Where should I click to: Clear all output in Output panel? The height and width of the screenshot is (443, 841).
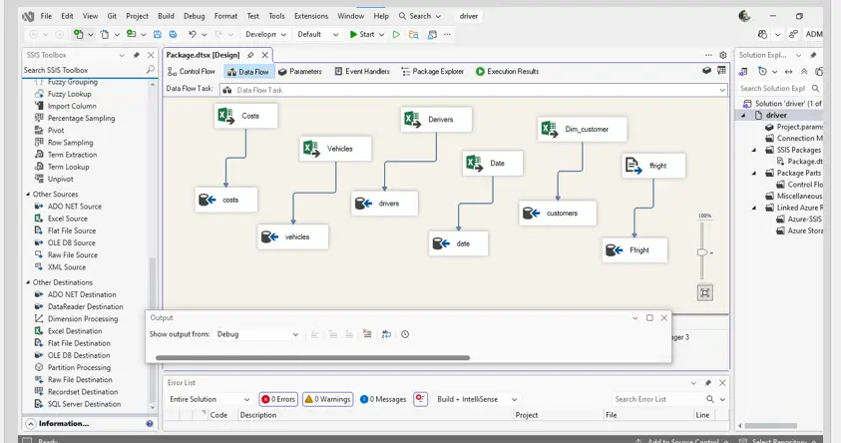pyautogui.click(x=367, y=334)
